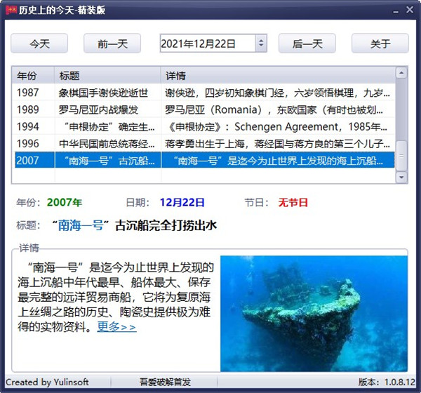Open the 关于 about dialog
Viewport: 421px width, 393px height.
coord(380,44)
